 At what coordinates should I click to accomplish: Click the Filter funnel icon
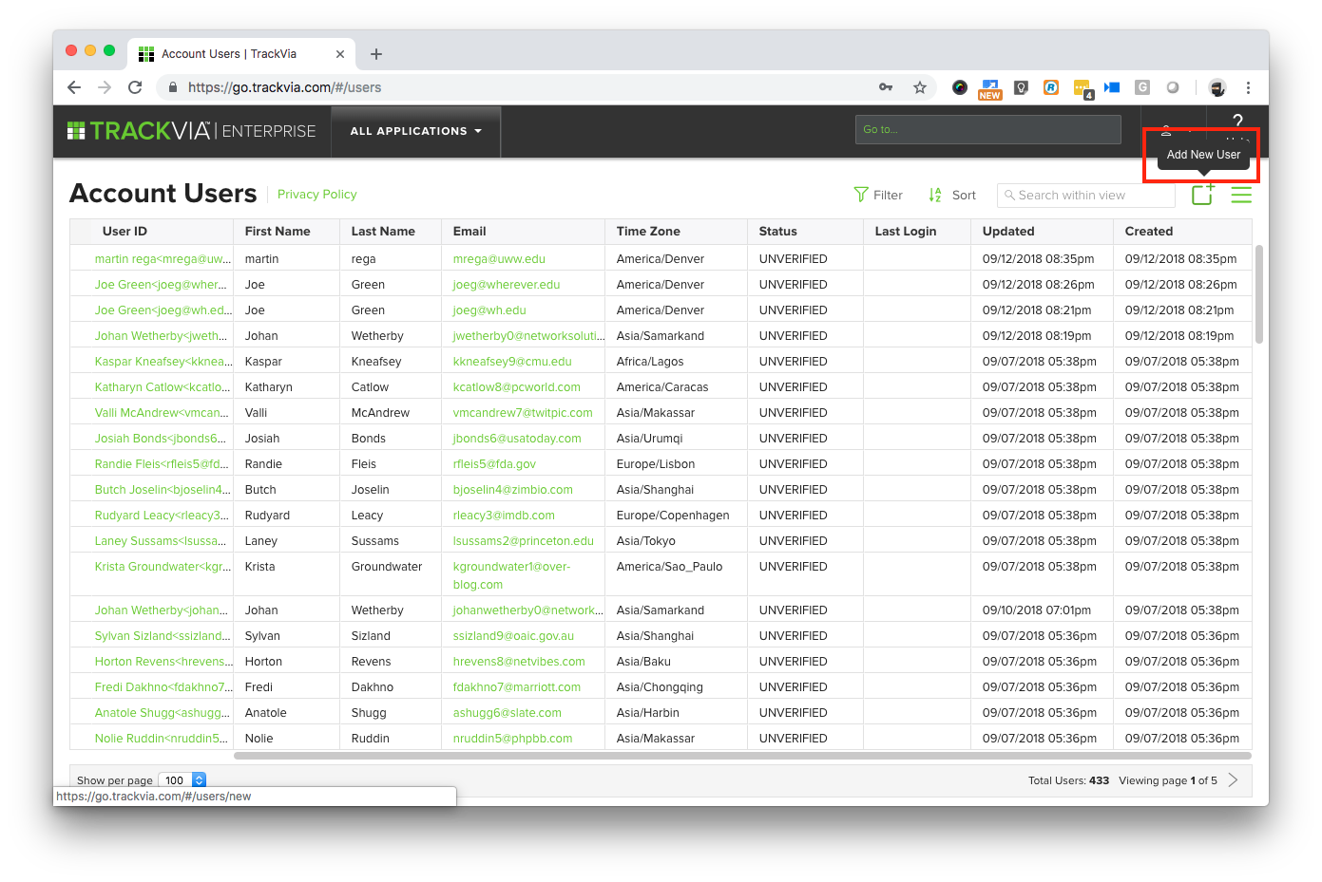(x=861, y=195)
